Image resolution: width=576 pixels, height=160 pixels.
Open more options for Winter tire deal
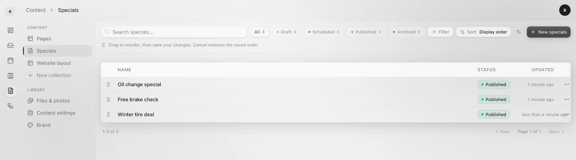point(566,114)
